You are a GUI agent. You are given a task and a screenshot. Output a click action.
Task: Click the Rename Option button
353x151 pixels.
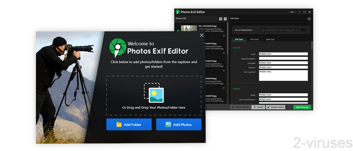[x=275, y=107]
